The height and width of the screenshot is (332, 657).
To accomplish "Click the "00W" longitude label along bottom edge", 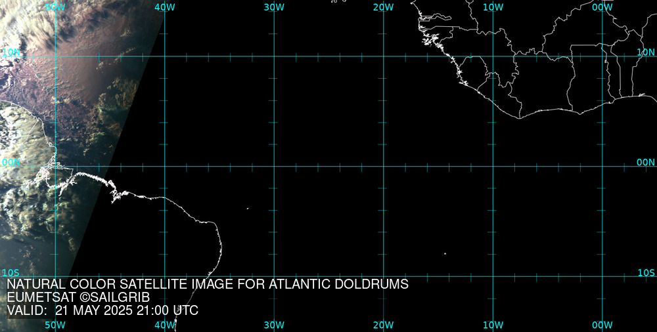I will [602, 325].
